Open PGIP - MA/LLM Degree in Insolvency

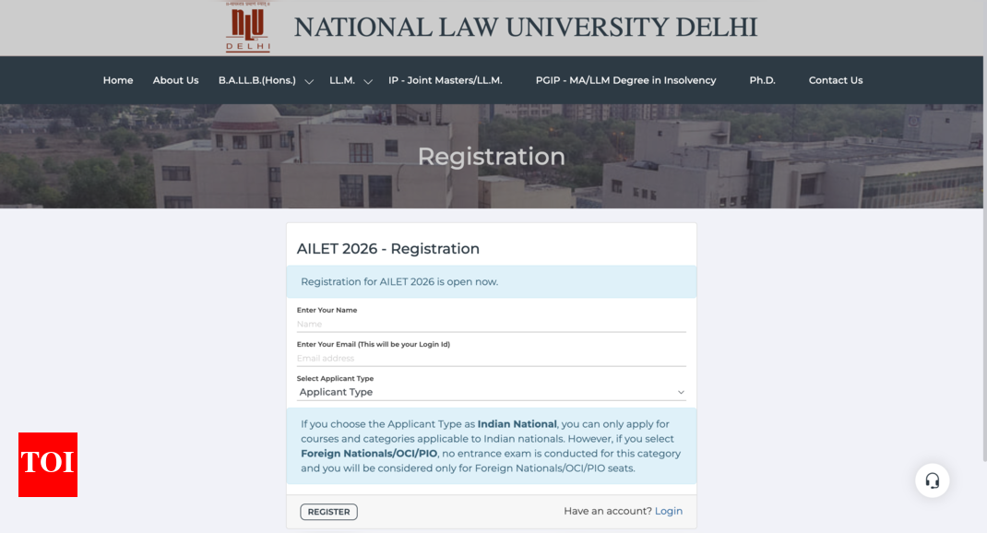(625, 80)
